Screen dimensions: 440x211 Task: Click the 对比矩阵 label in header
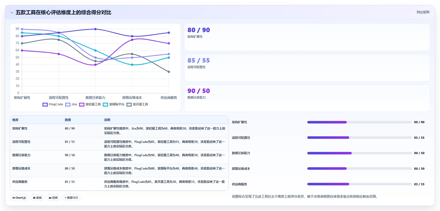click(423, 12)
